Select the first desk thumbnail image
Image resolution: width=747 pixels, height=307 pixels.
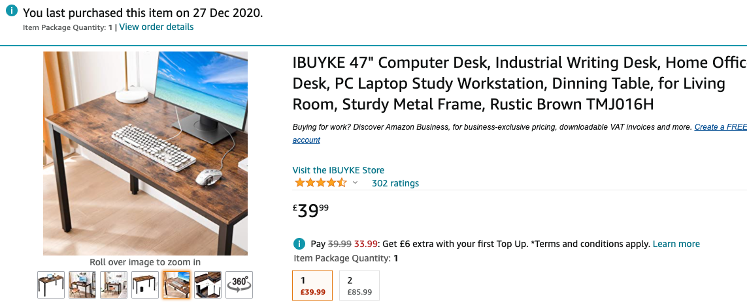(51, 285)
